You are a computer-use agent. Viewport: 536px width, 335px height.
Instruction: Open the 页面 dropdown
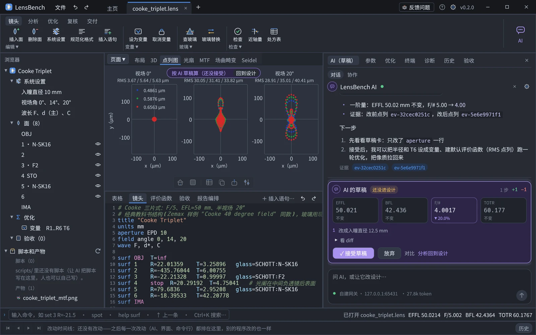(x=118, y=60)
